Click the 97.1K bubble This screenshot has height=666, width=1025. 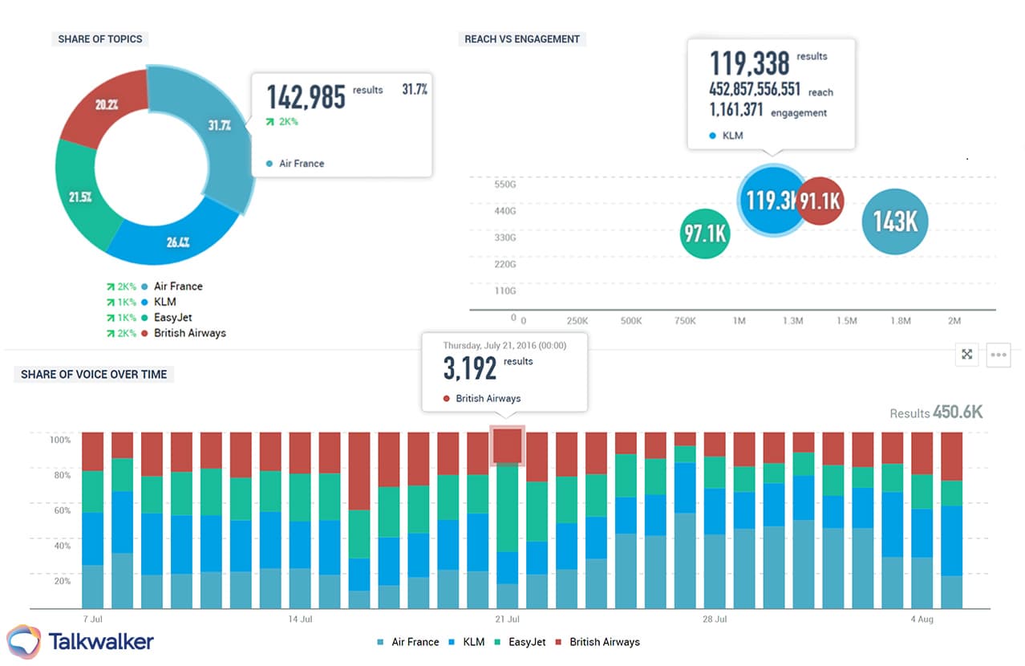[704, 234]
